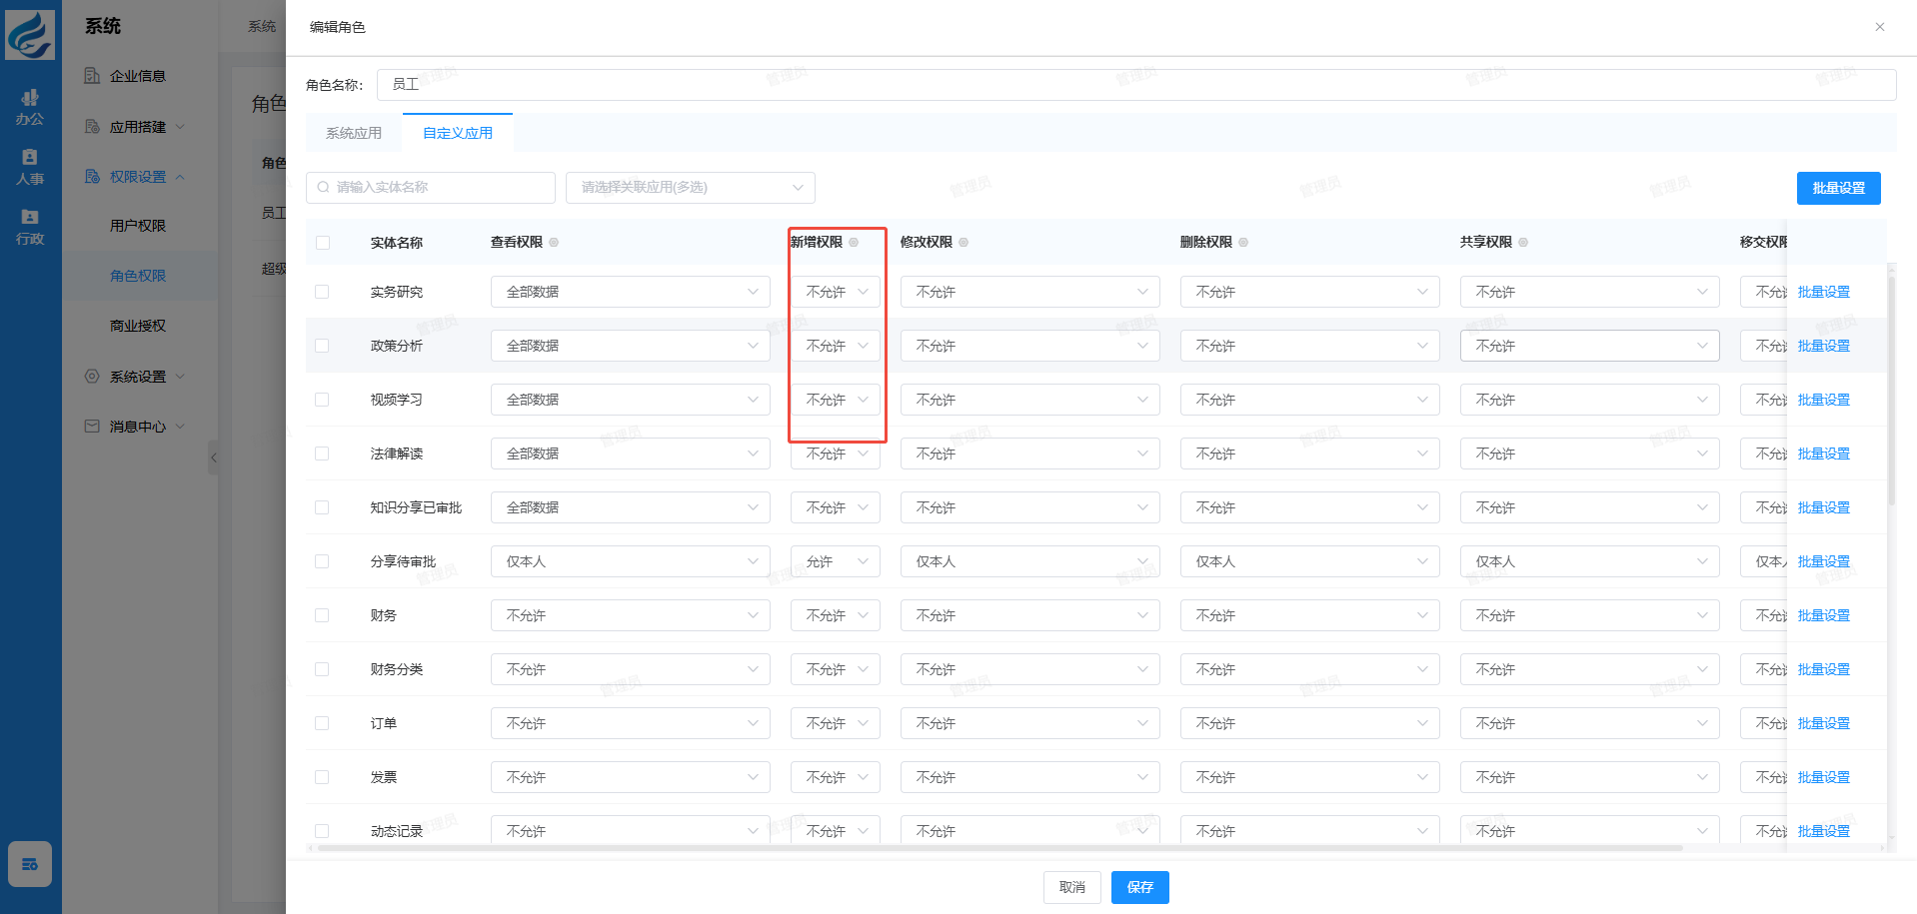Click the info icon beside 查看权限
1917x914 pixels.
pos(554,243)
